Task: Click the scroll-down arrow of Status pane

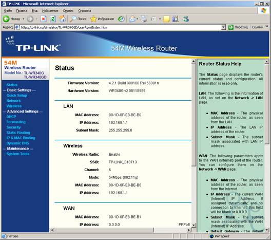Action: pos(193,225)
